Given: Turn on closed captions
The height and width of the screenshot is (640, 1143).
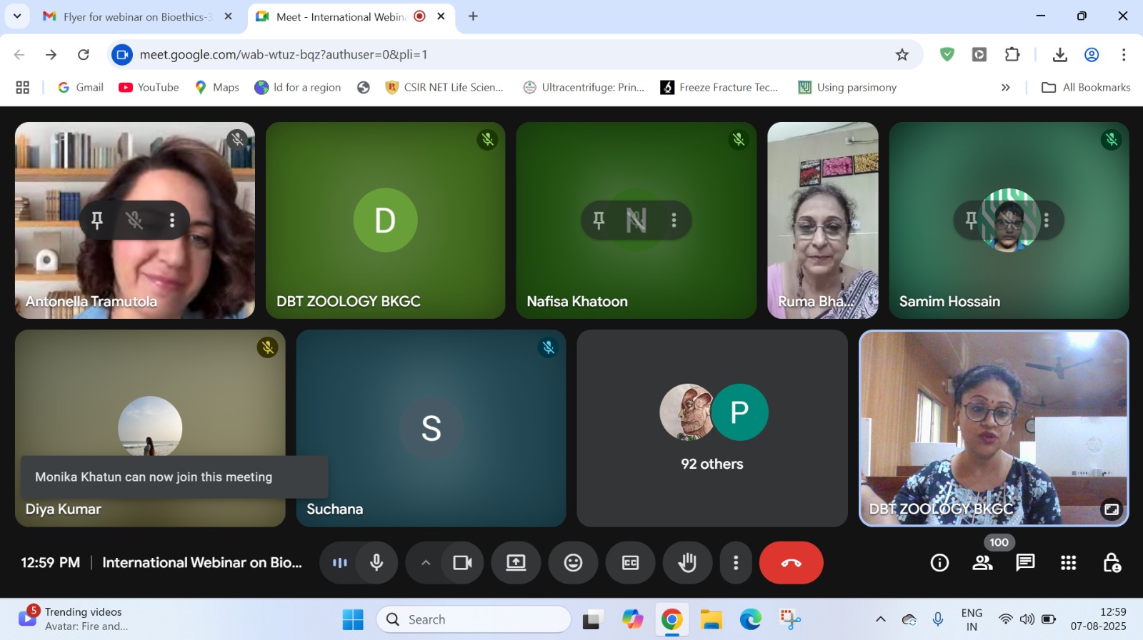Looking at the screenshot, I should click(x=630, y=563).
